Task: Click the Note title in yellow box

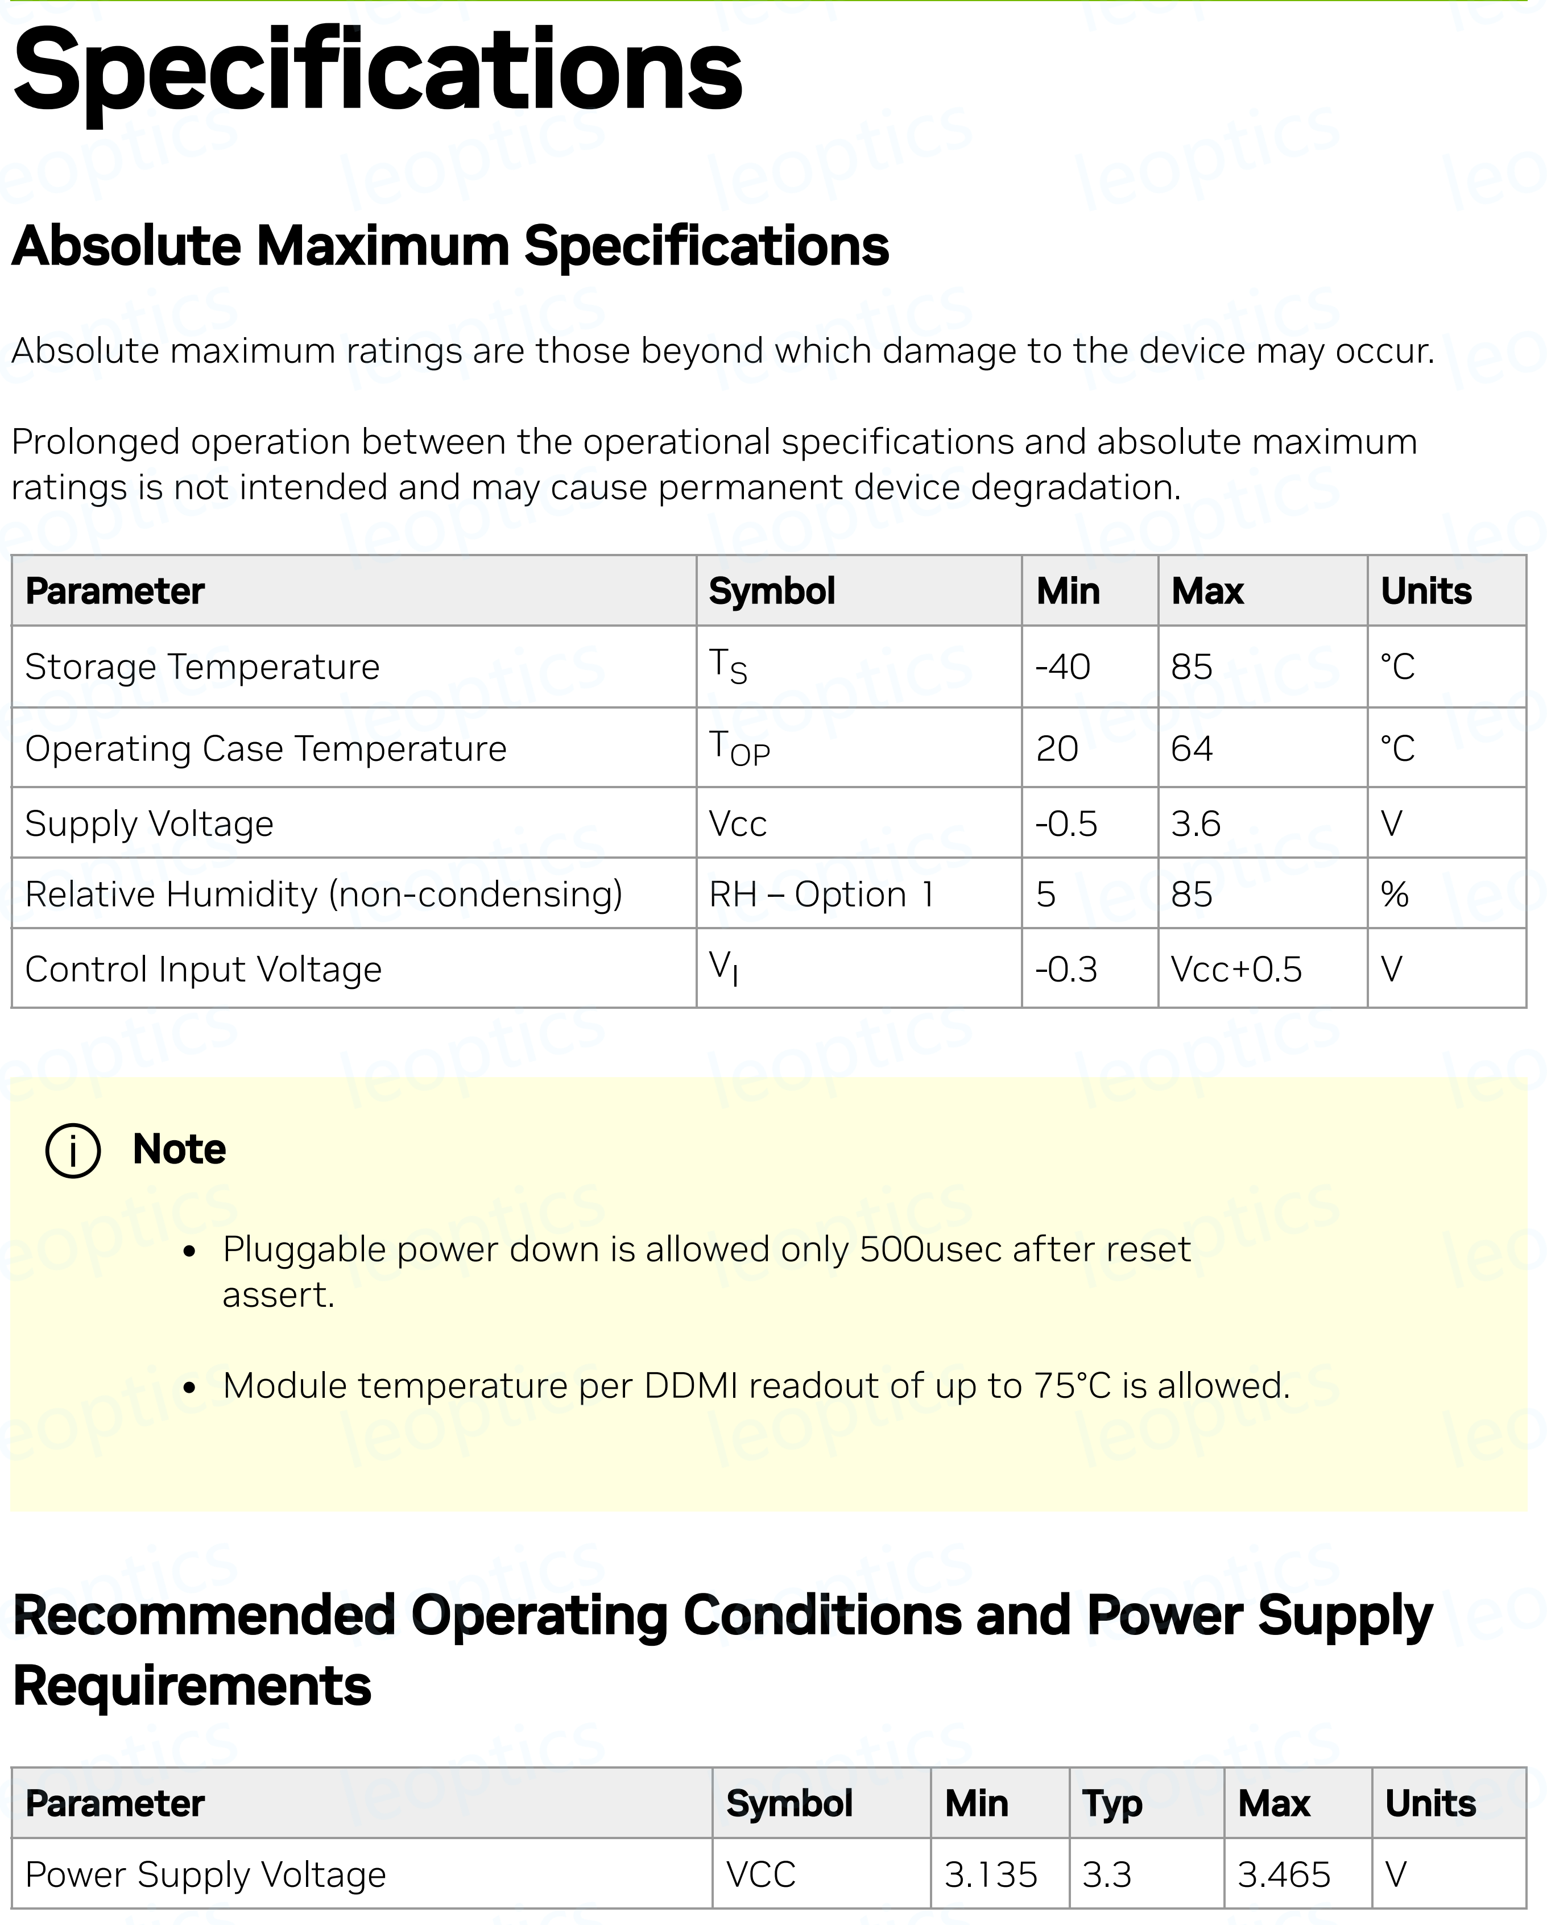Action: click(x=179, y=1149)
